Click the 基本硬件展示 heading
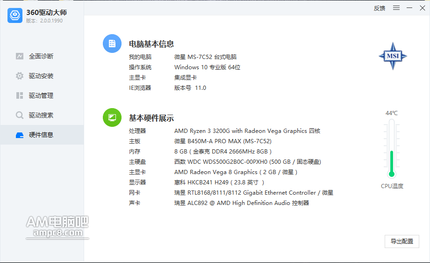The height and width of the screenshot is (263, 430). pyautogui.click(x=151, y=118)
